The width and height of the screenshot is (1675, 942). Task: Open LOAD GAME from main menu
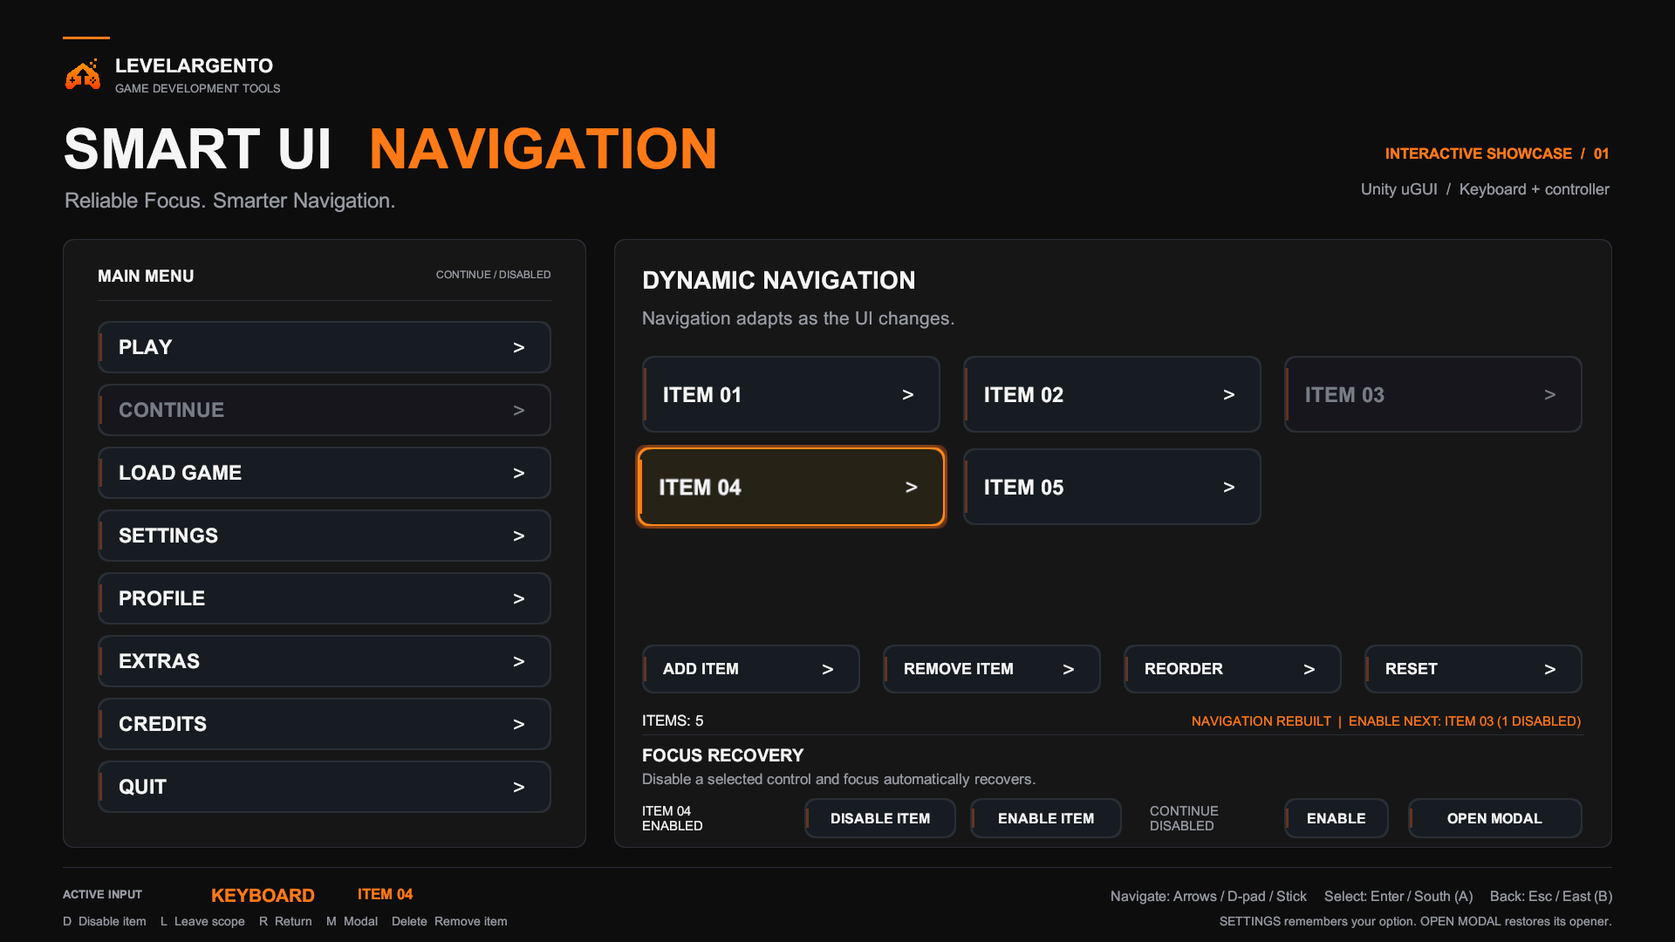point(325,473)
